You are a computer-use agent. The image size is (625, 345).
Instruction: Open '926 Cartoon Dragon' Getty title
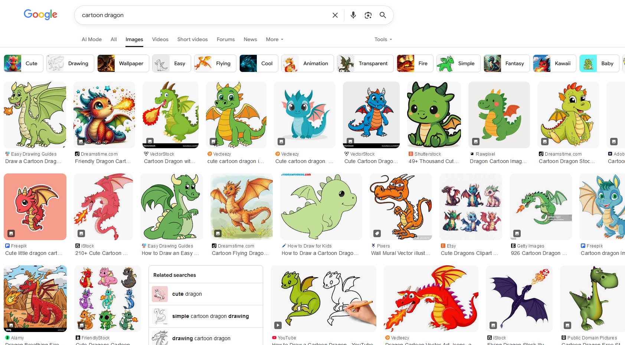539,253
